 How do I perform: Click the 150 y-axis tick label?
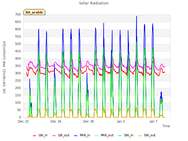coord(18,95)
